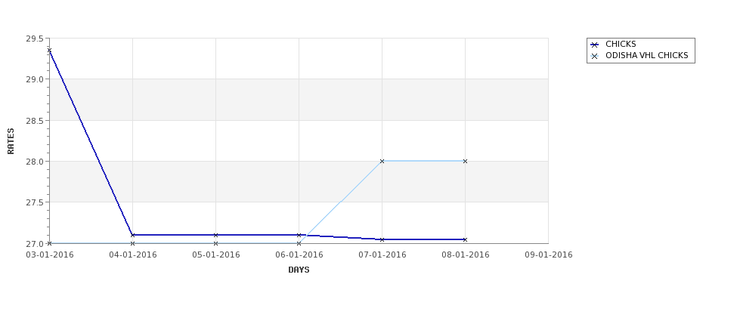Select CHICKS data point on 04-01-2016
The image size is (737, 324).
click(132, 235)
